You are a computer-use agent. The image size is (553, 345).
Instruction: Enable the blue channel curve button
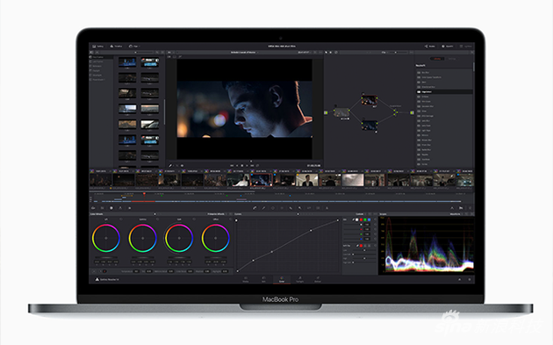point(369,219)
